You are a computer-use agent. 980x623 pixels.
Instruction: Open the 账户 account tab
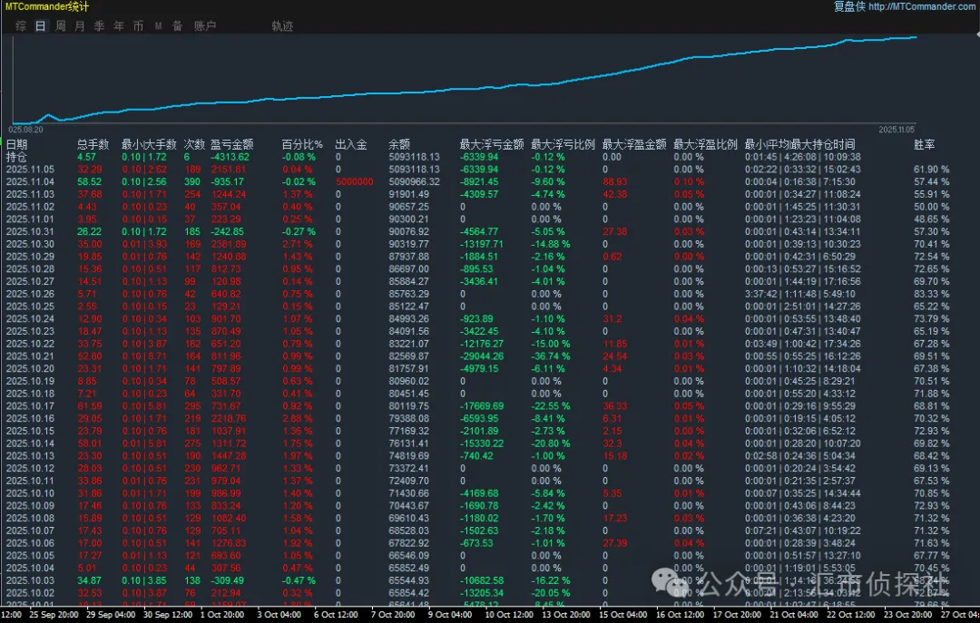(x=205, y=26)
